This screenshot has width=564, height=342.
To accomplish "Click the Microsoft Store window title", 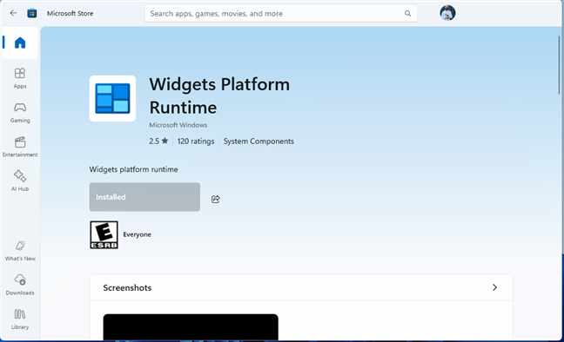I will click(x=70, y=13).
